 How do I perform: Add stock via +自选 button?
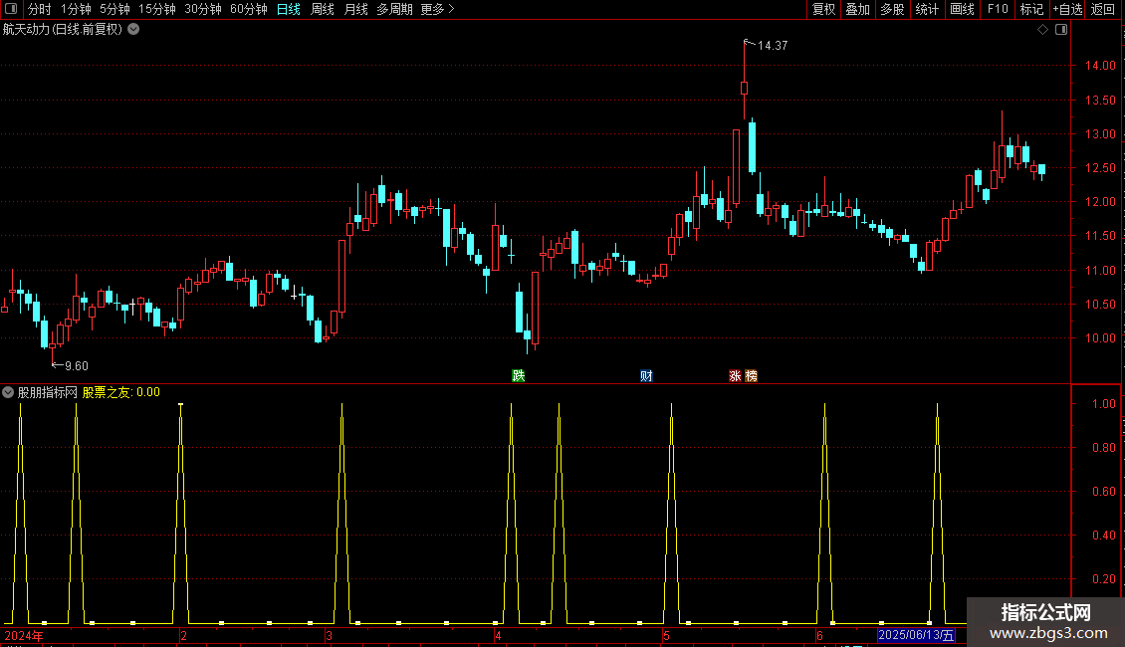click(x=1067, y=9)
